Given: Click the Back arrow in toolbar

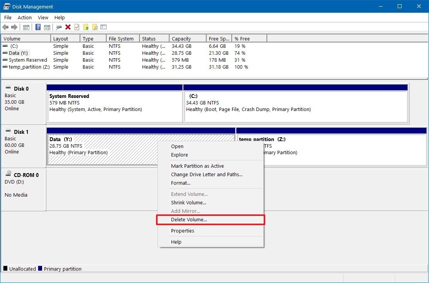Looking at the screenshot, I should 5,27.
